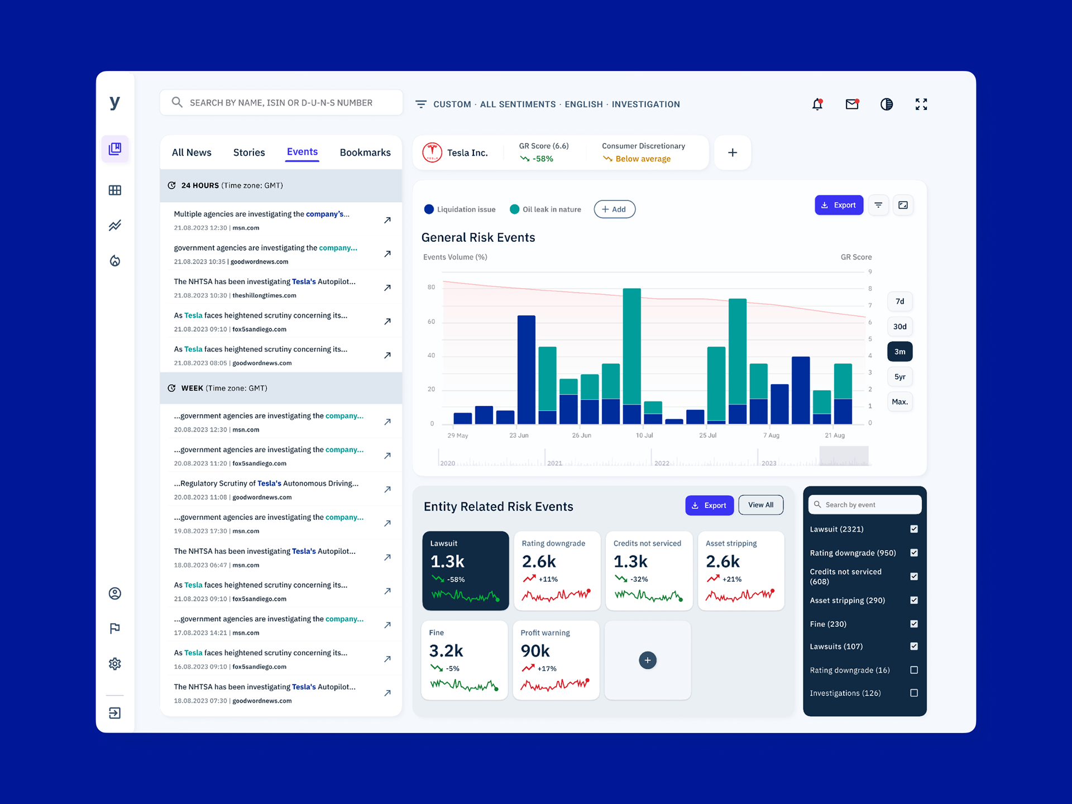
Task: Click the 24 HOURS section refresh icon
Action: click(x=172, y=185)
